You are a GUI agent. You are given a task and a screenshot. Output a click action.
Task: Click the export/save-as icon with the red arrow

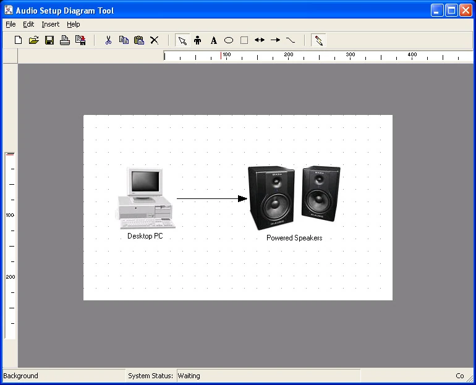pos(80,40)
